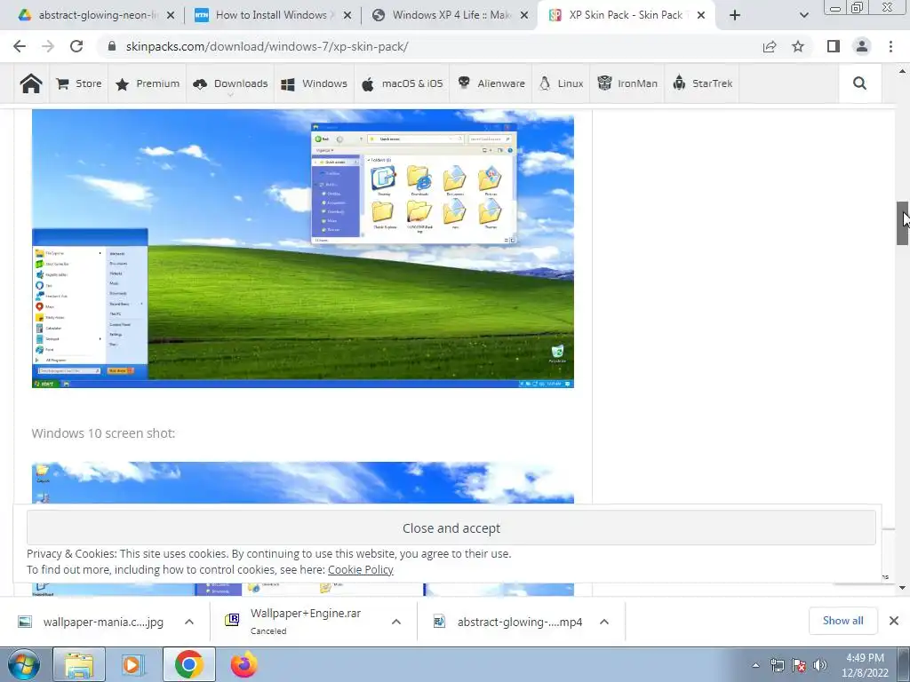Click Show all downloads button
This screenshot has height=682, width=910.
pyautogui.click(x=842, y=621)
